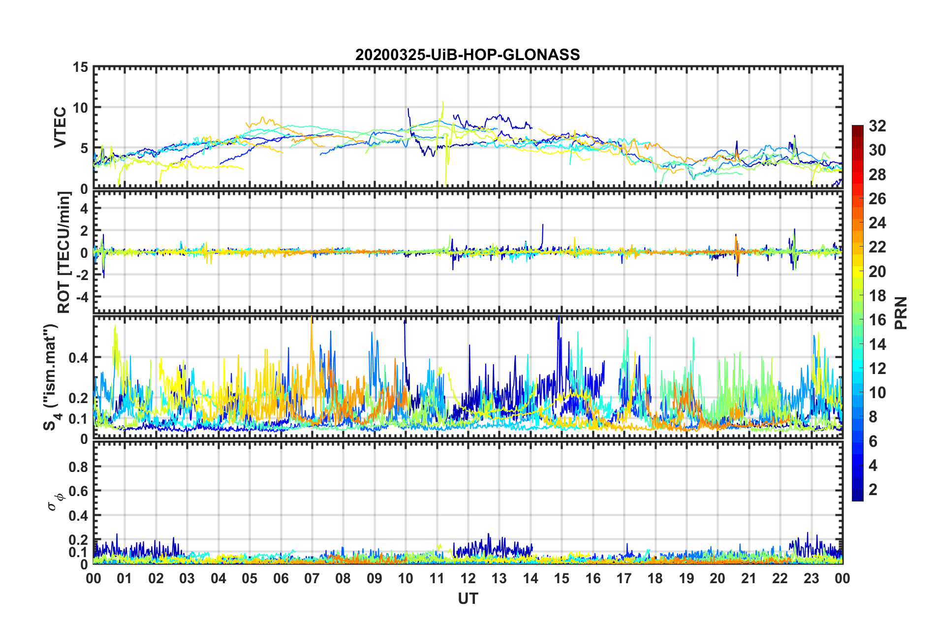The width and height of the screenshot is (936, 626).
Task: Click inside the VTEC plot panel
Action: [x=468, y=127]
